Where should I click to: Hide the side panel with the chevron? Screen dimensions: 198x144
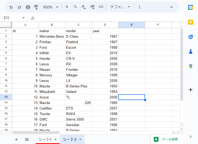click(x=191, y=137)
